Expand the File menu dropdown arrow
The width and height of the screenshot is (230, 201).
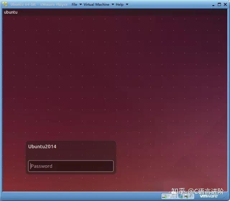80,5
